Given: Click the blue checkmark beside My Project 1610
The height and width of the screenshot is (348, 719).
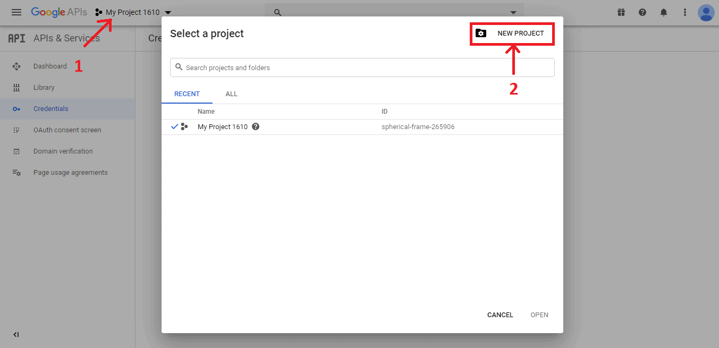Looking at the screenshot, I should coord(175,127).
